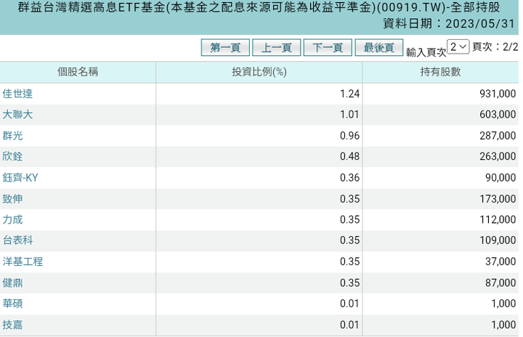Click the 下一頁 next page button
523x337 pixels.
point(328,48)
